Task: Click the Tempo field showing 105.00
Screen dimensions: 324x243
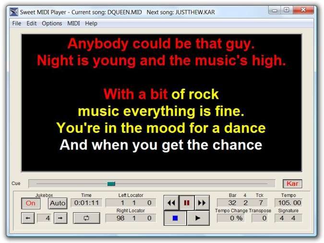Action: click(288, 203)
